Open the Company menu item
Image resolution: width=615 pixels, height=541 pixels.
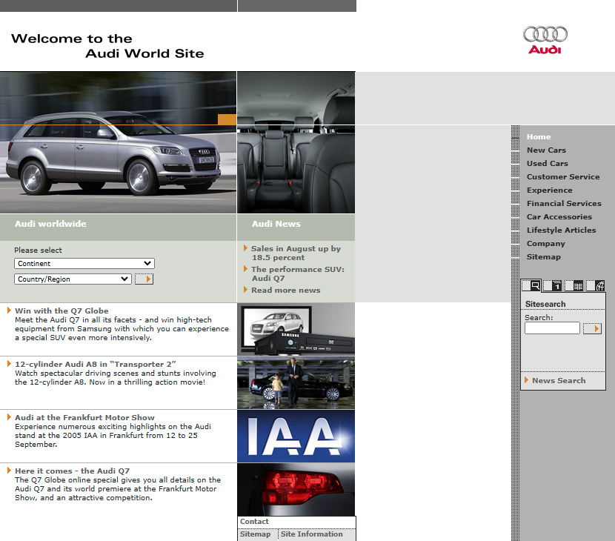coord(546,243)
